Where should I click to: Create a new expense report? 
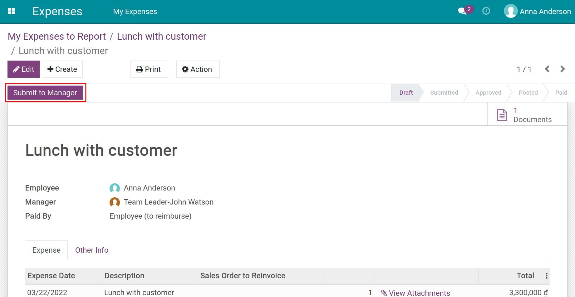coord(62,69)
